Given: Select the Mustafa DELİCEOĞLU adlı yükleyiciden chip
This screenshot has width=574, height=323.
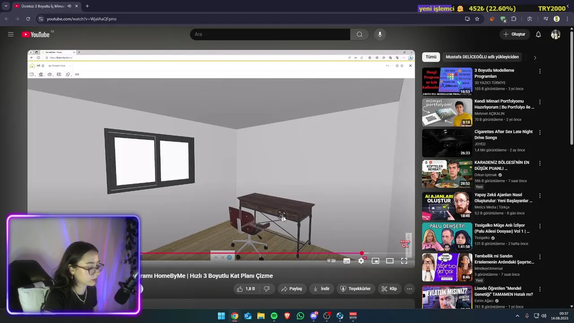Looking at the screenshot, I should [482, 57].
